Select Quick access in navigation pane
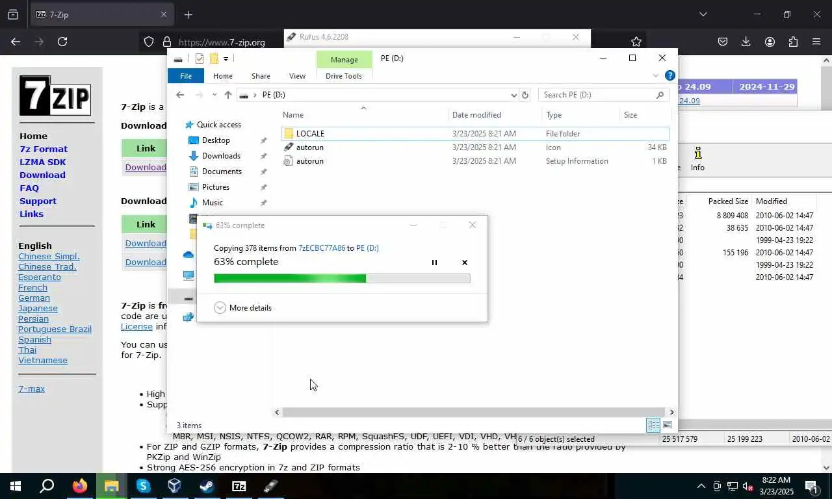The image size is (832, 499). [x=219, y=125]
